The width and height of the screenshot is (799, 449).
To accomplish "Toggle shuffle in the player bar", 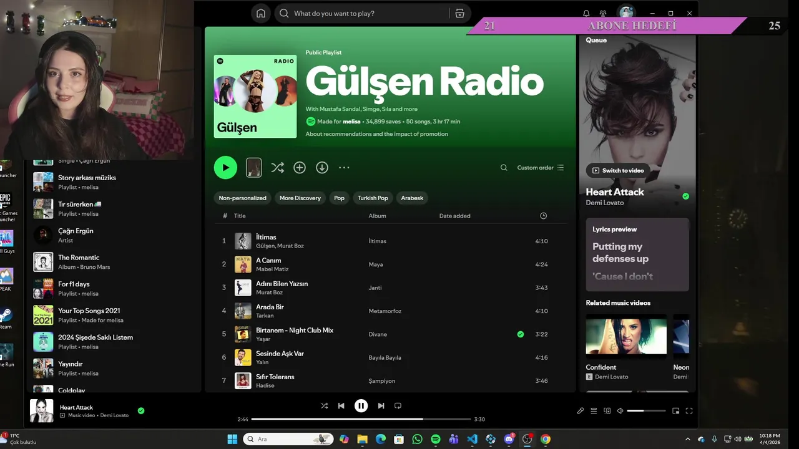I will tap(324, 406).
